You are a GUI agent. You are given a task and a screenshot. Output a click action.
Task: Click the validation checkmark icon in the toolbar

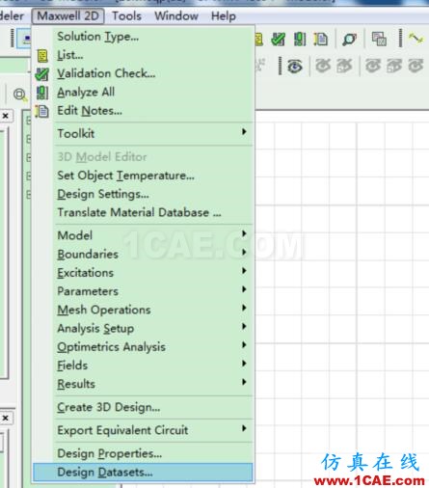pyautogui.click(x=278, y=40)
